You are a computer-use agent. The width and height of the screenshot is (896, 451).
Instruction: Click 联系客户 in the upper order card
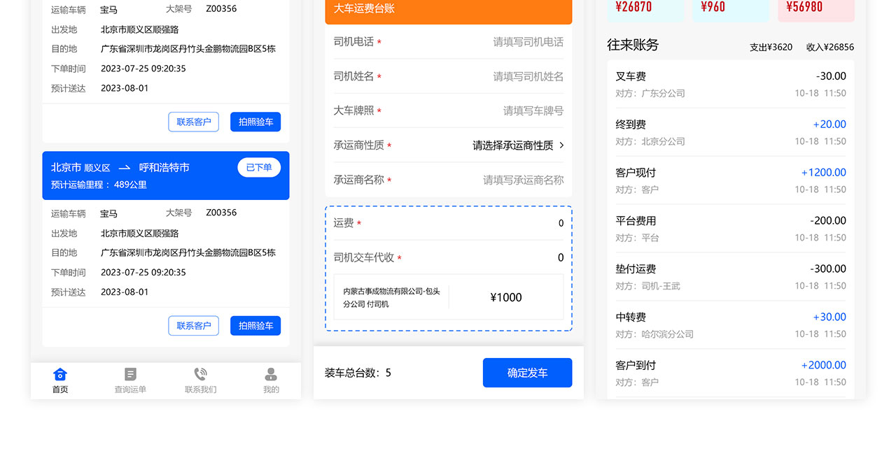coord(194,122)
